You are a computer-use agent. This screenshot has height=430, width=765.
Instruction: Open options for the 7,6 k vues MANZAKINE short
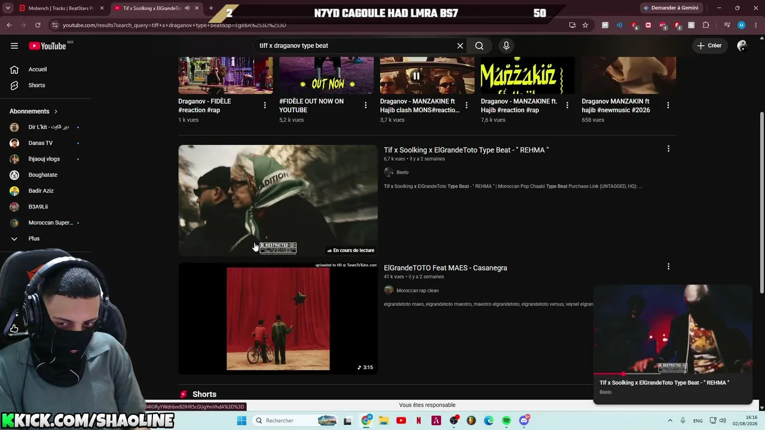567,105
